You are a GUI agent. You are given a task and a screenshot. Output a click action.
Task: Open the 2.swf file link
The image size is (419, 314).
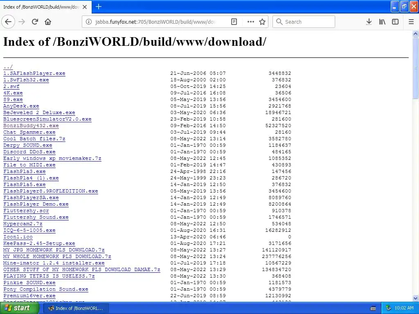click(11, 86)
